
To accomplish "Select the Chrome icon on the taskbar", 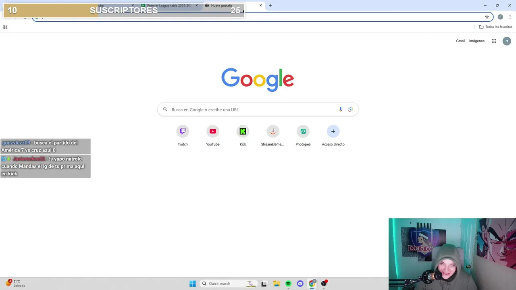I will click(x=312, y=284).
